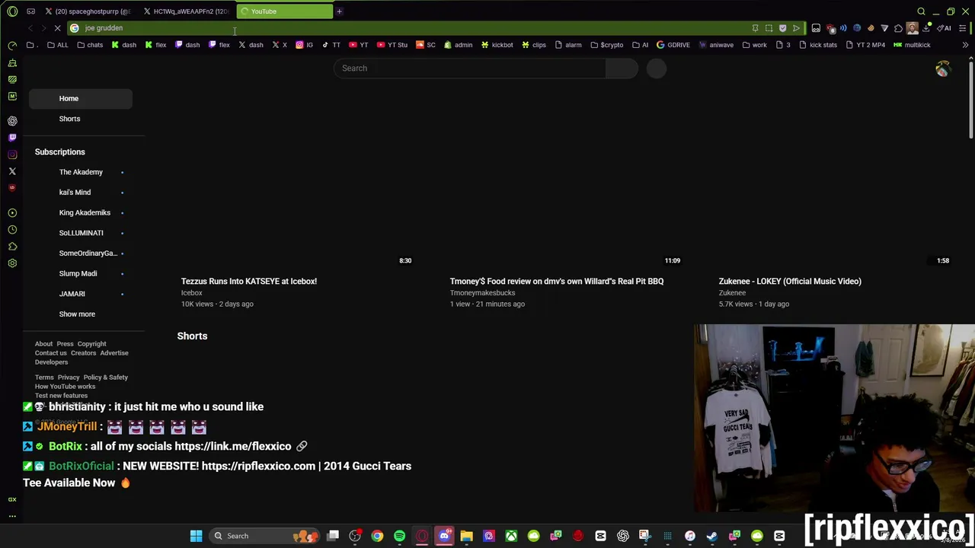975x548 pixels.
Task: Open the Opera GX menu logo
Action: [12, 11]
